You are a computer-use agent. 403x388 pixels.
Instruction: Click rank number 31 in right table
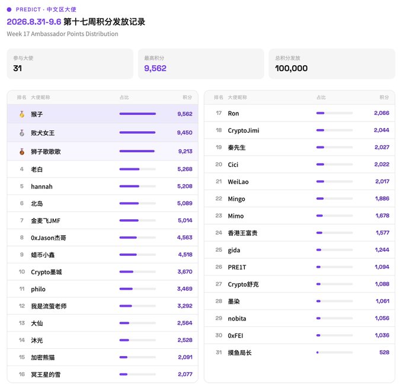(x=219, y=352)
